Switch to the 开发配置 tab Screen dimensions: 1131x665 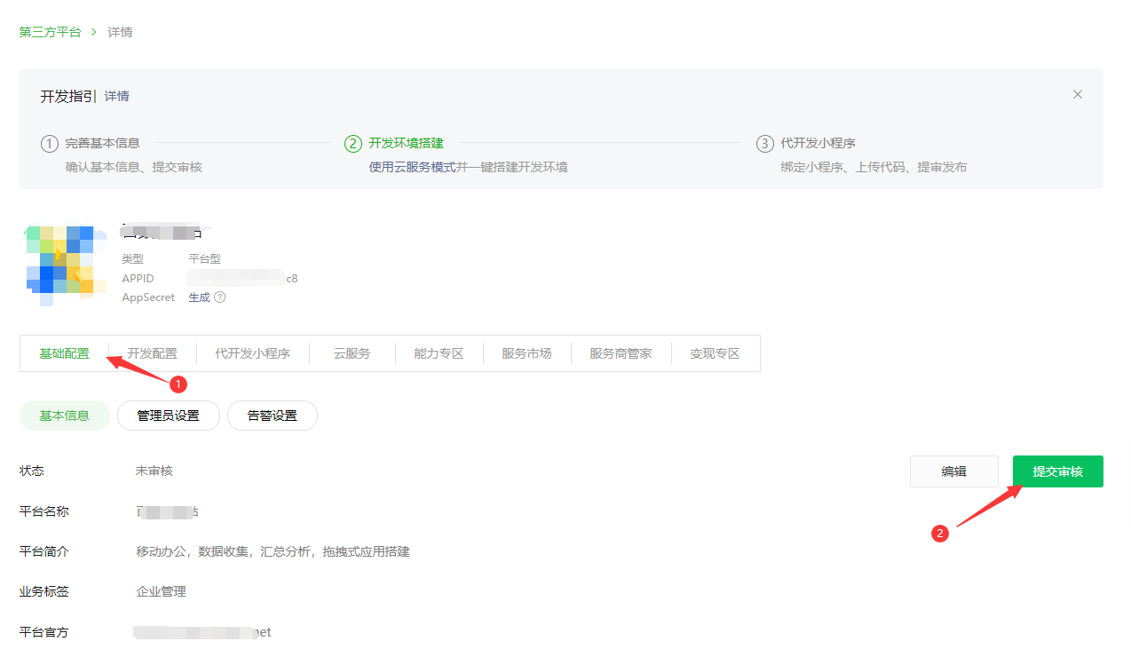point(152,353)
